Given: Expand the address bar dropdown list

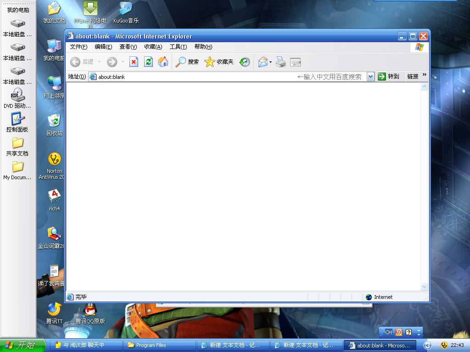Looking at the screenshot, I should 371,77.
